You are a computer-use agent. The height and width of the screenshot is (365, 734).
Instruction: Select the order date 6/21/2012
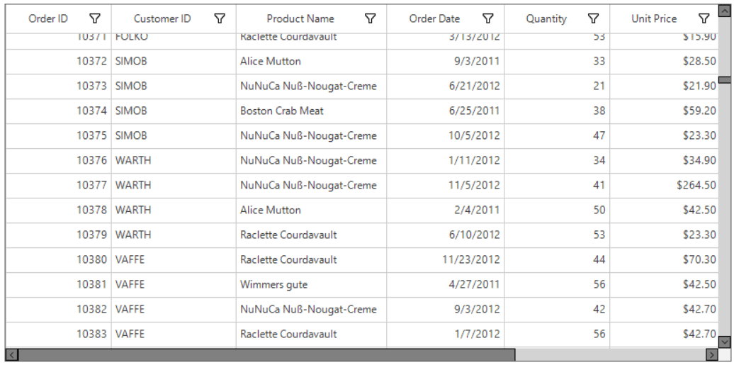(x=446, y=86)
